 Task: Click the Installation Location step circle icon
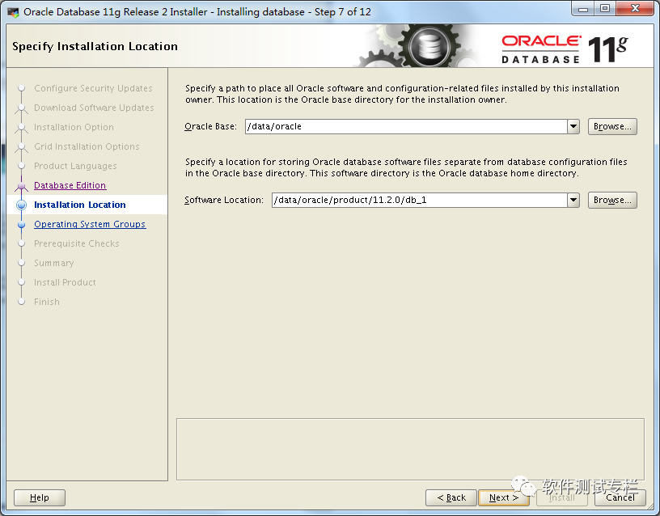[x=22, y=205]
